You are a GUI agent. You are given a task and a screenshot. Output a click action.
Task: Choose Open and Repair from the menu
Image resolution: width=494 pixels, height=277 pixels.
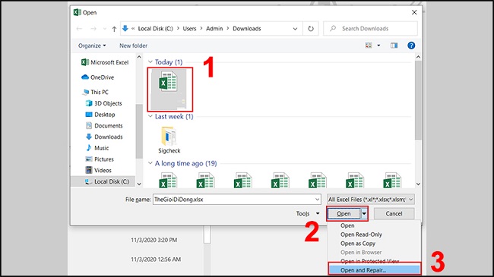pyautogui.click(x=374, y=270)
